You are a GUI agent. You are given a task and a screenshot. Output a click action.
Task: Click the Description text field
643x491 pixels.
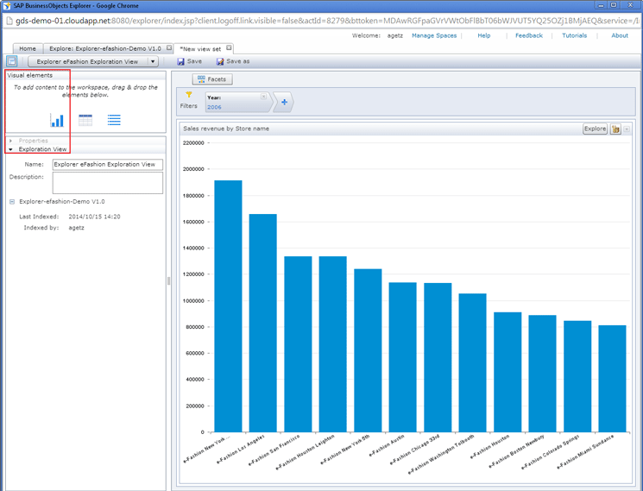pyautogui.click(x=108, y=183)
